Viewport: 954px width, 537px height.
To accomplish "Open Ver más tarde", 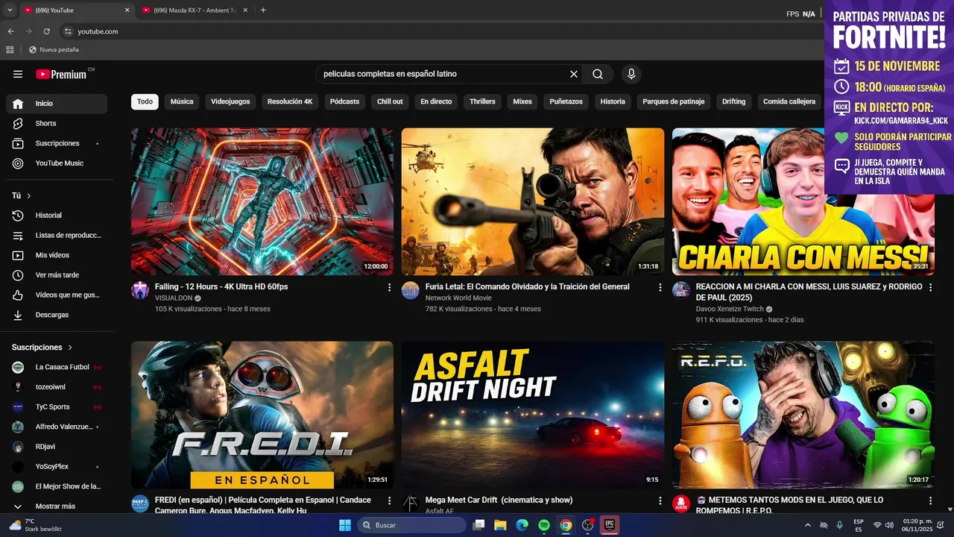I will (57, 275).
